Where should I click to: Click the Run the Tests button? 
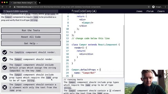(x=31, y=30)
